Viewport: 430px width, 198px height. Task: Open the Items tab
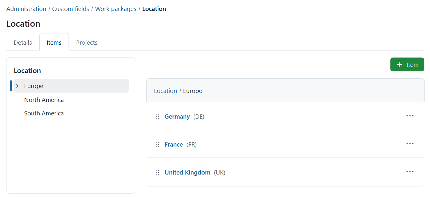click(54, 42)
